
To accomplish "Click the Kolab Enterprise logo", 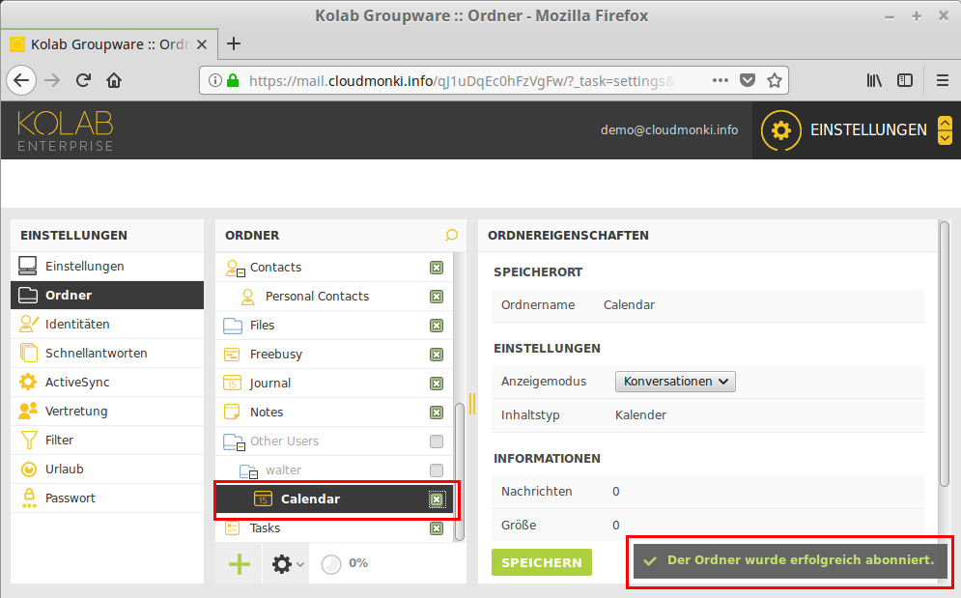I will pyautogui.click(x=65, y=130).
